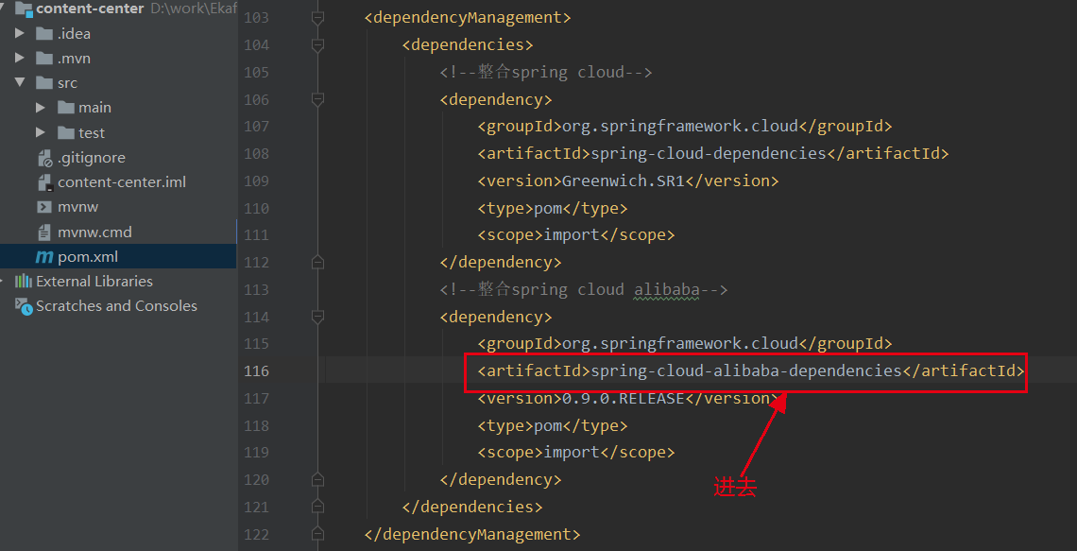Select content-center.iml in project tree
The image size is (1077, 551).
point(122,182)
